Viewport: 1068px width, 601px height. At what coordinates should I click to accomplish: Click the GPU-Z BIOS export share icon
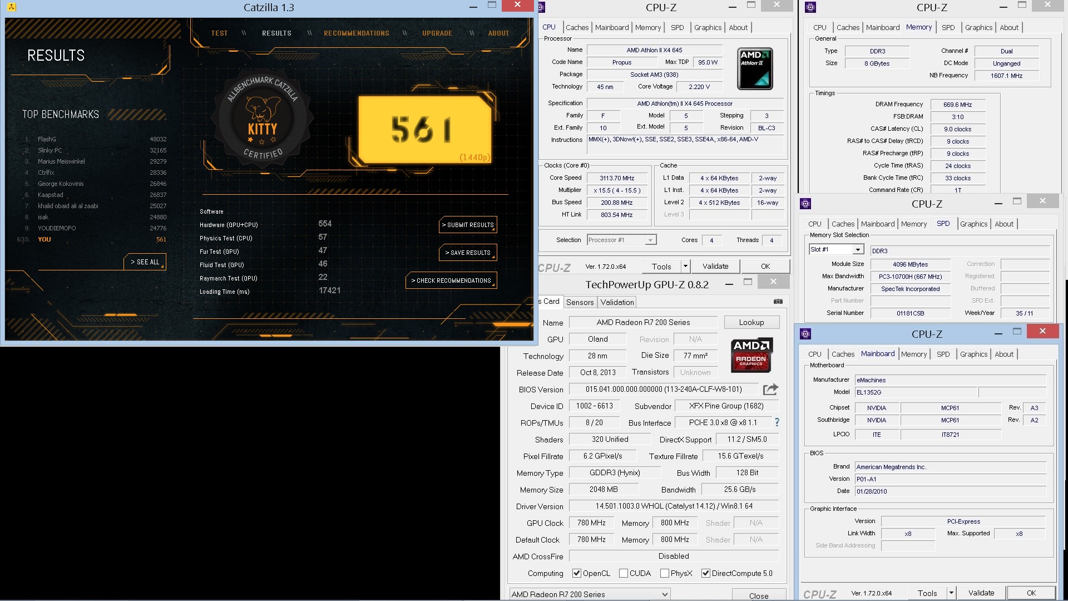click(770, 389)
